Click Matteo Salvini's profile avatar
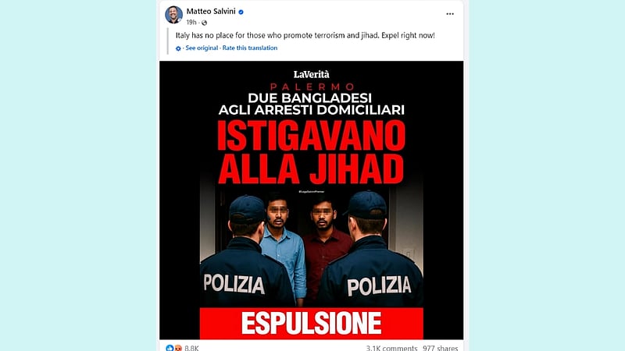 pyautogui.click(x=173, y=15)
